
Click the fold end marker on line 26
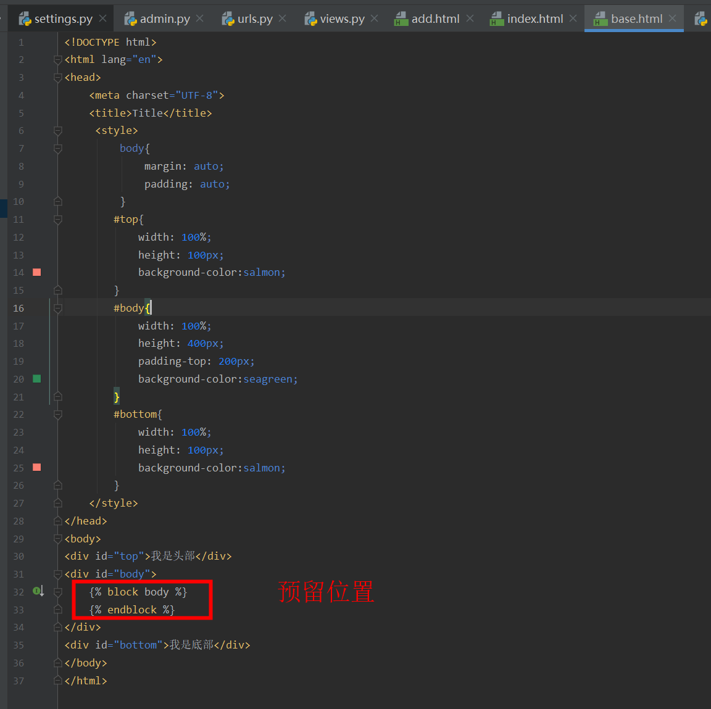[x=57, y=485]
